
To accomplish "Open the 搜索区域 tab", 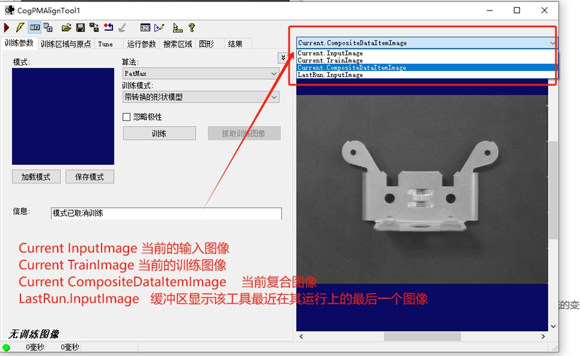I will tap(178, 44).
